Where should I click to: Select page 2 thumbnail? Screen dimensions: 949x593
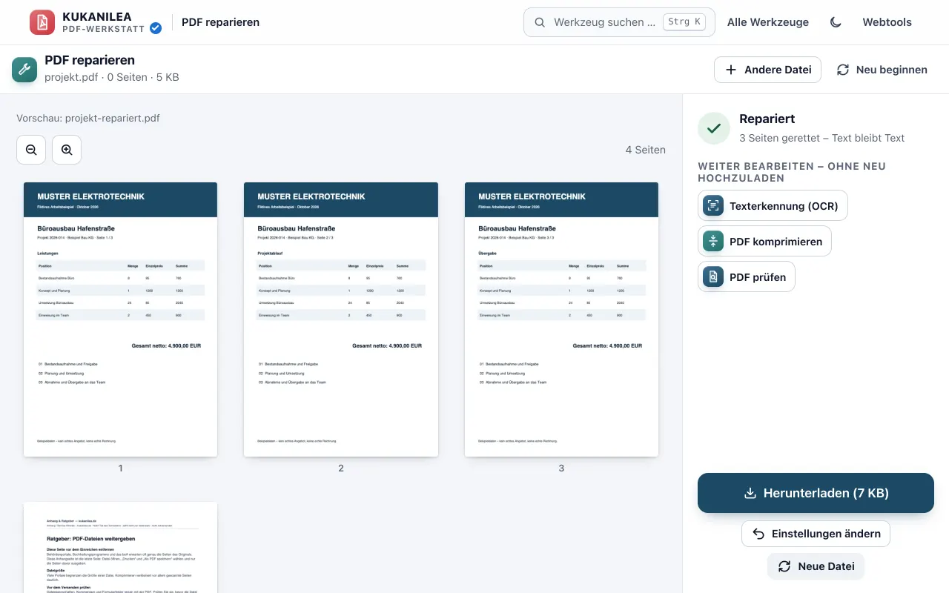(341, 319)
